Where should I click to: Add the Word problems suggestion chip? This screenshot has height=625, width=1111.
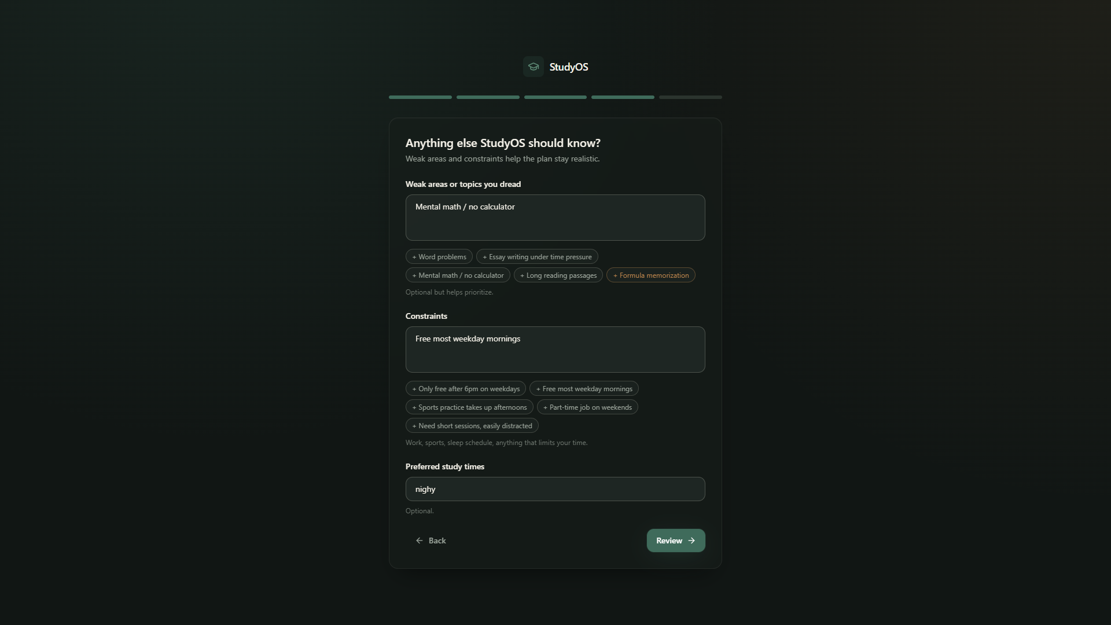pyautogui.click(x=439, y=257)
